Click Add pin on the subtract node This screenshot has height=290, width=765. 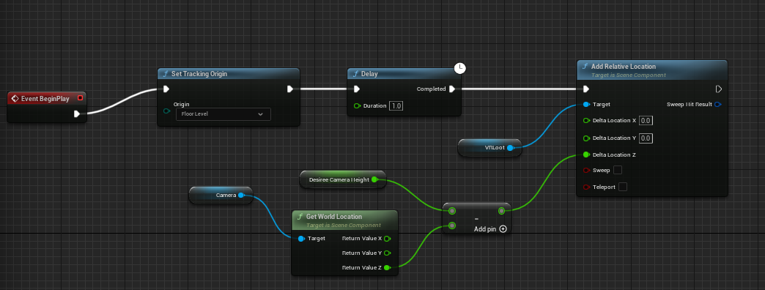pos(490,228)
